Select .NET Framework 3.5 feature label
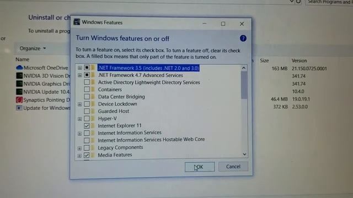Screen dimensions: 353x198 tap(148, 68)
